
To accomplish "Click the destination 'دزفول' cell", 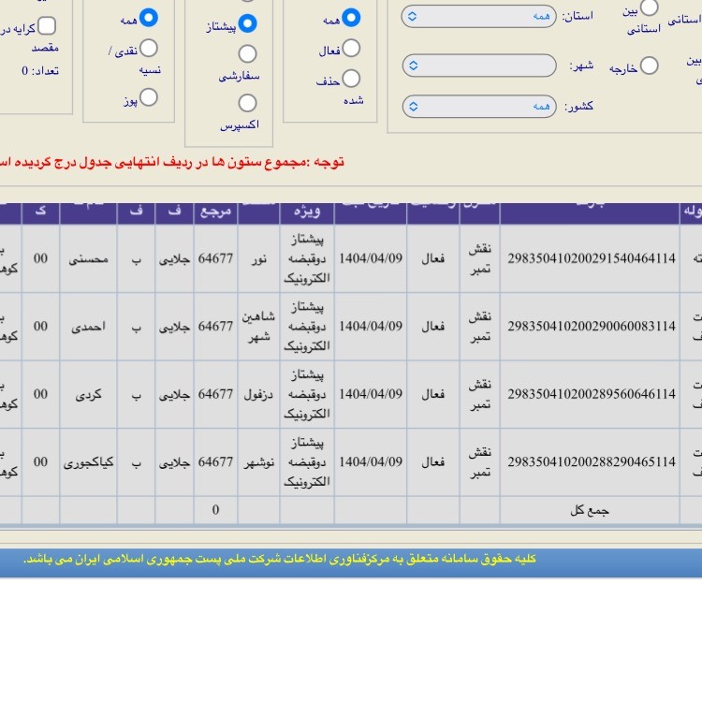I will tap(258, 394).
